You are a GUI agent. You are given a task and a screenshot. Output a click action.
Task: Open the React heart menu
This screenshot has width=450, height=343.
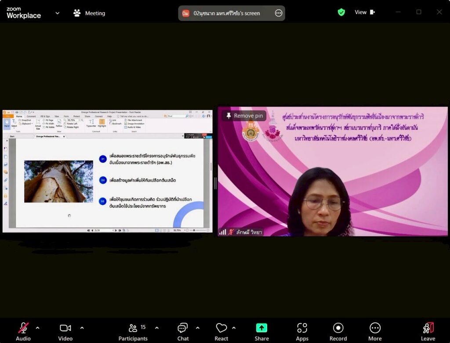tap(221, 332)
